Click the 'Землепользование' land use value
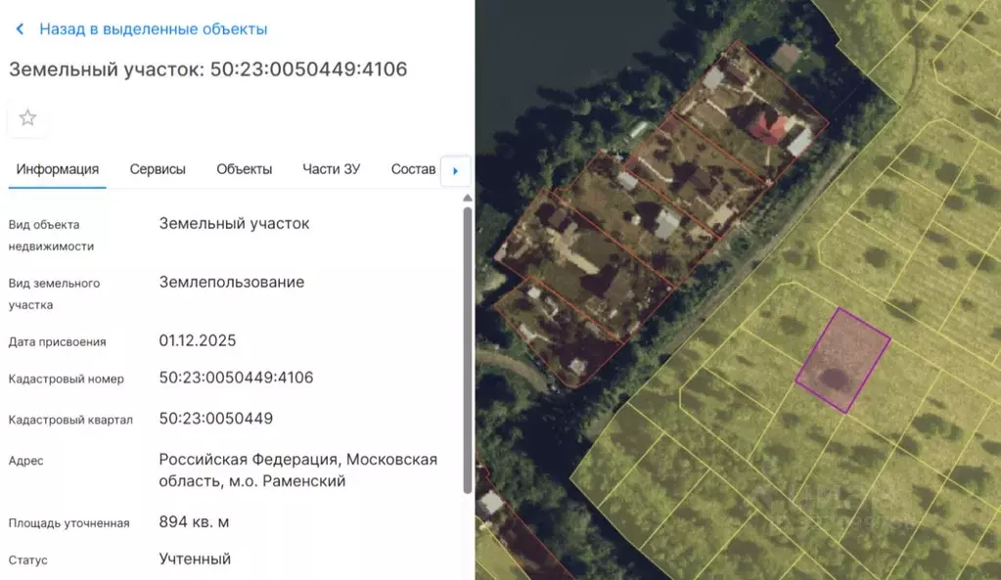This screenshot has height=580, width=1001. coord(233,282)
